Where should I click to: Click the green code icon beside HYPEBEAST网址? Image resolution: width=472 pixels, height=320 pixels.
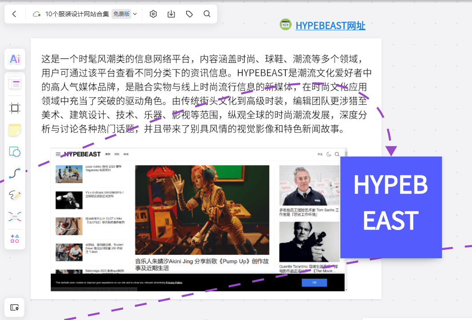click(285, 25)
